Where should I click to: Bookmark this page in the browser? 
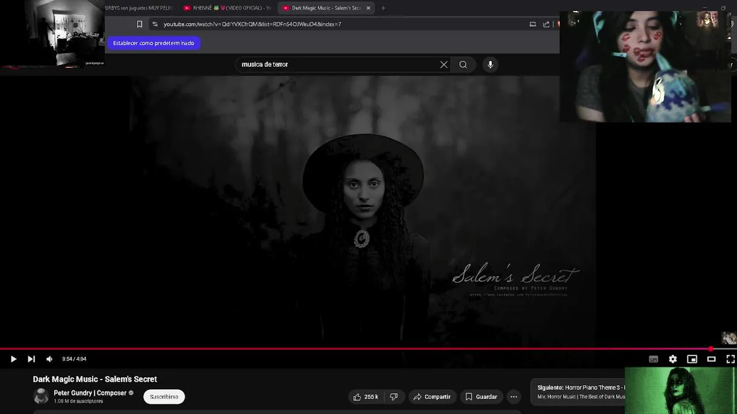click(x=139, y=24)
